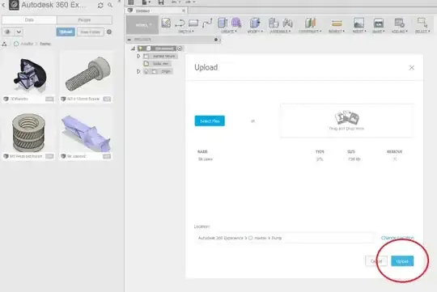Click the data panel settings gear icon
This screenshot has height=292, width=437.
coord(109,32)
